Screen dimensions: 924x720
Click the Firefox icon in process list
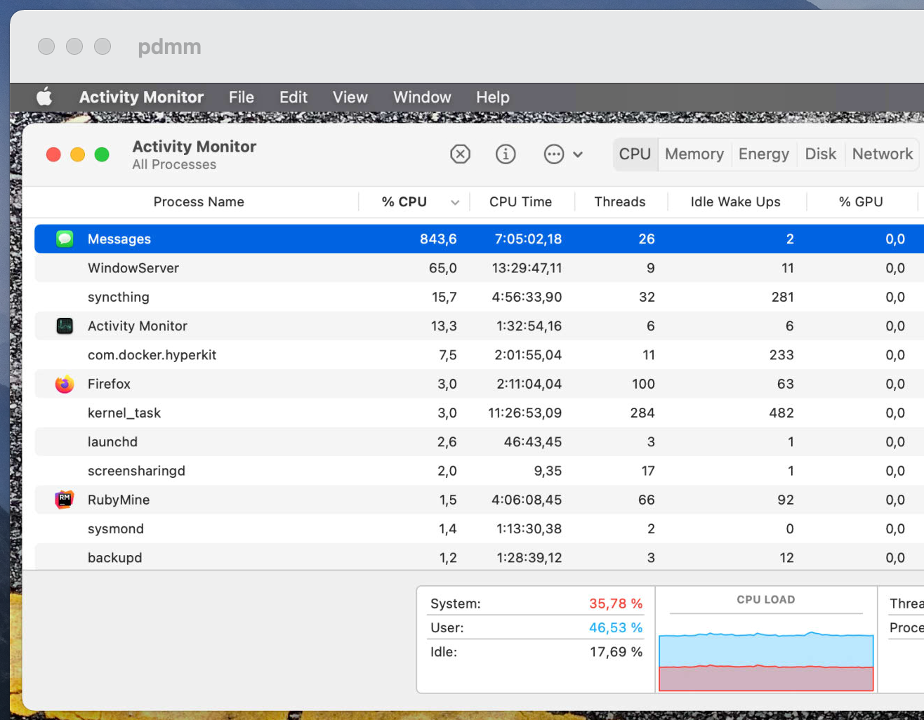click(65, 384)
